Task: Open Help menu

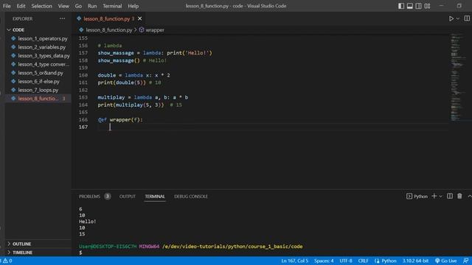Action: click(133, 6)
